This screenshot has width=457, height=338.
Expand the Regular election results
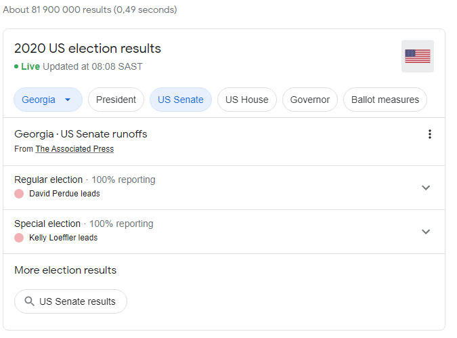click(426, 188)
